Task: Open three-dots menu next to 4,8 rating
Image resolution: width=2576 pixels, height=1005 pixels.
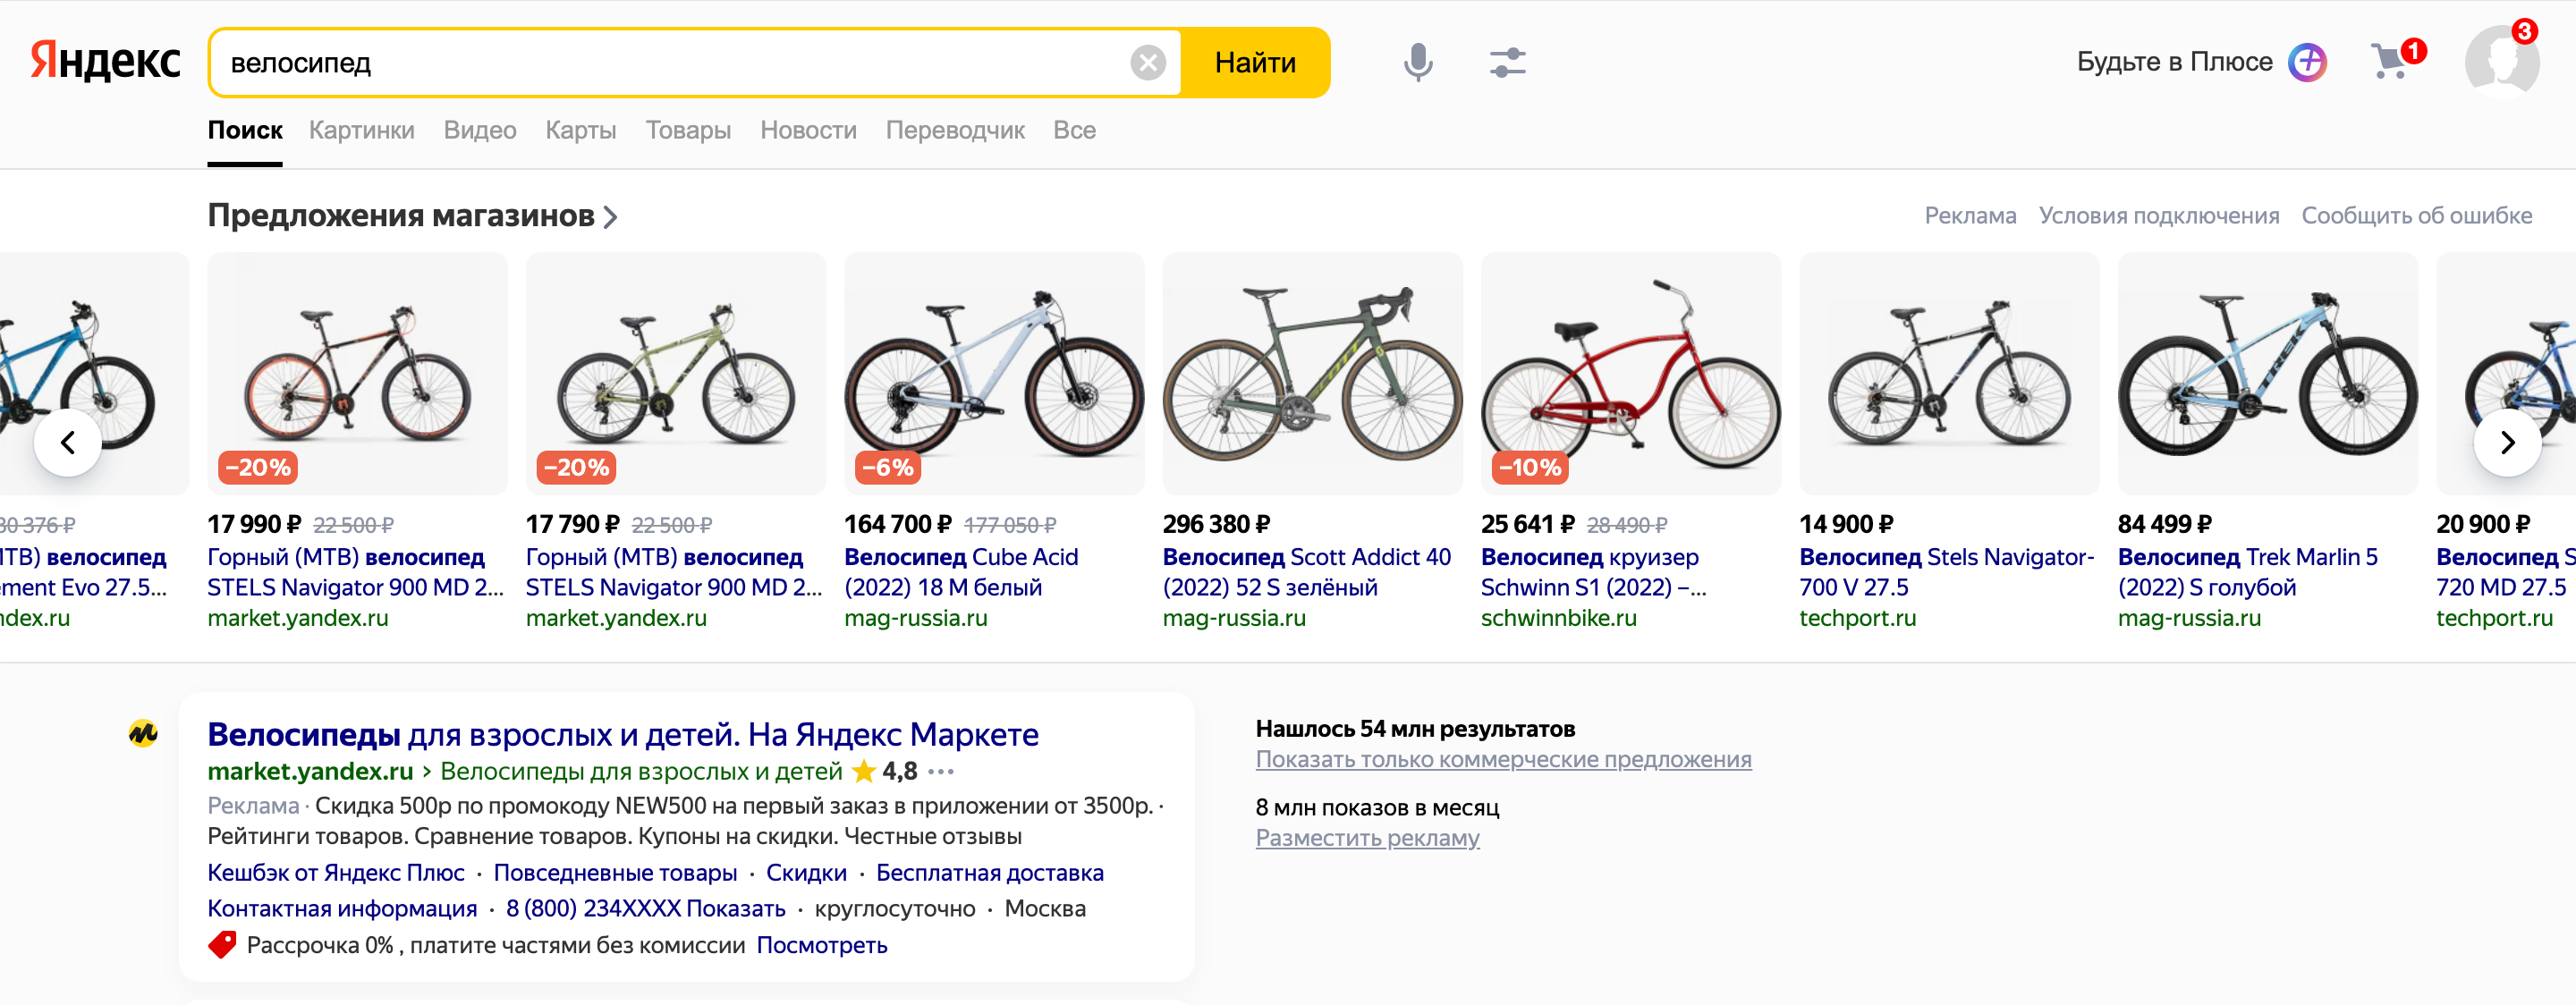Action: 941,771
